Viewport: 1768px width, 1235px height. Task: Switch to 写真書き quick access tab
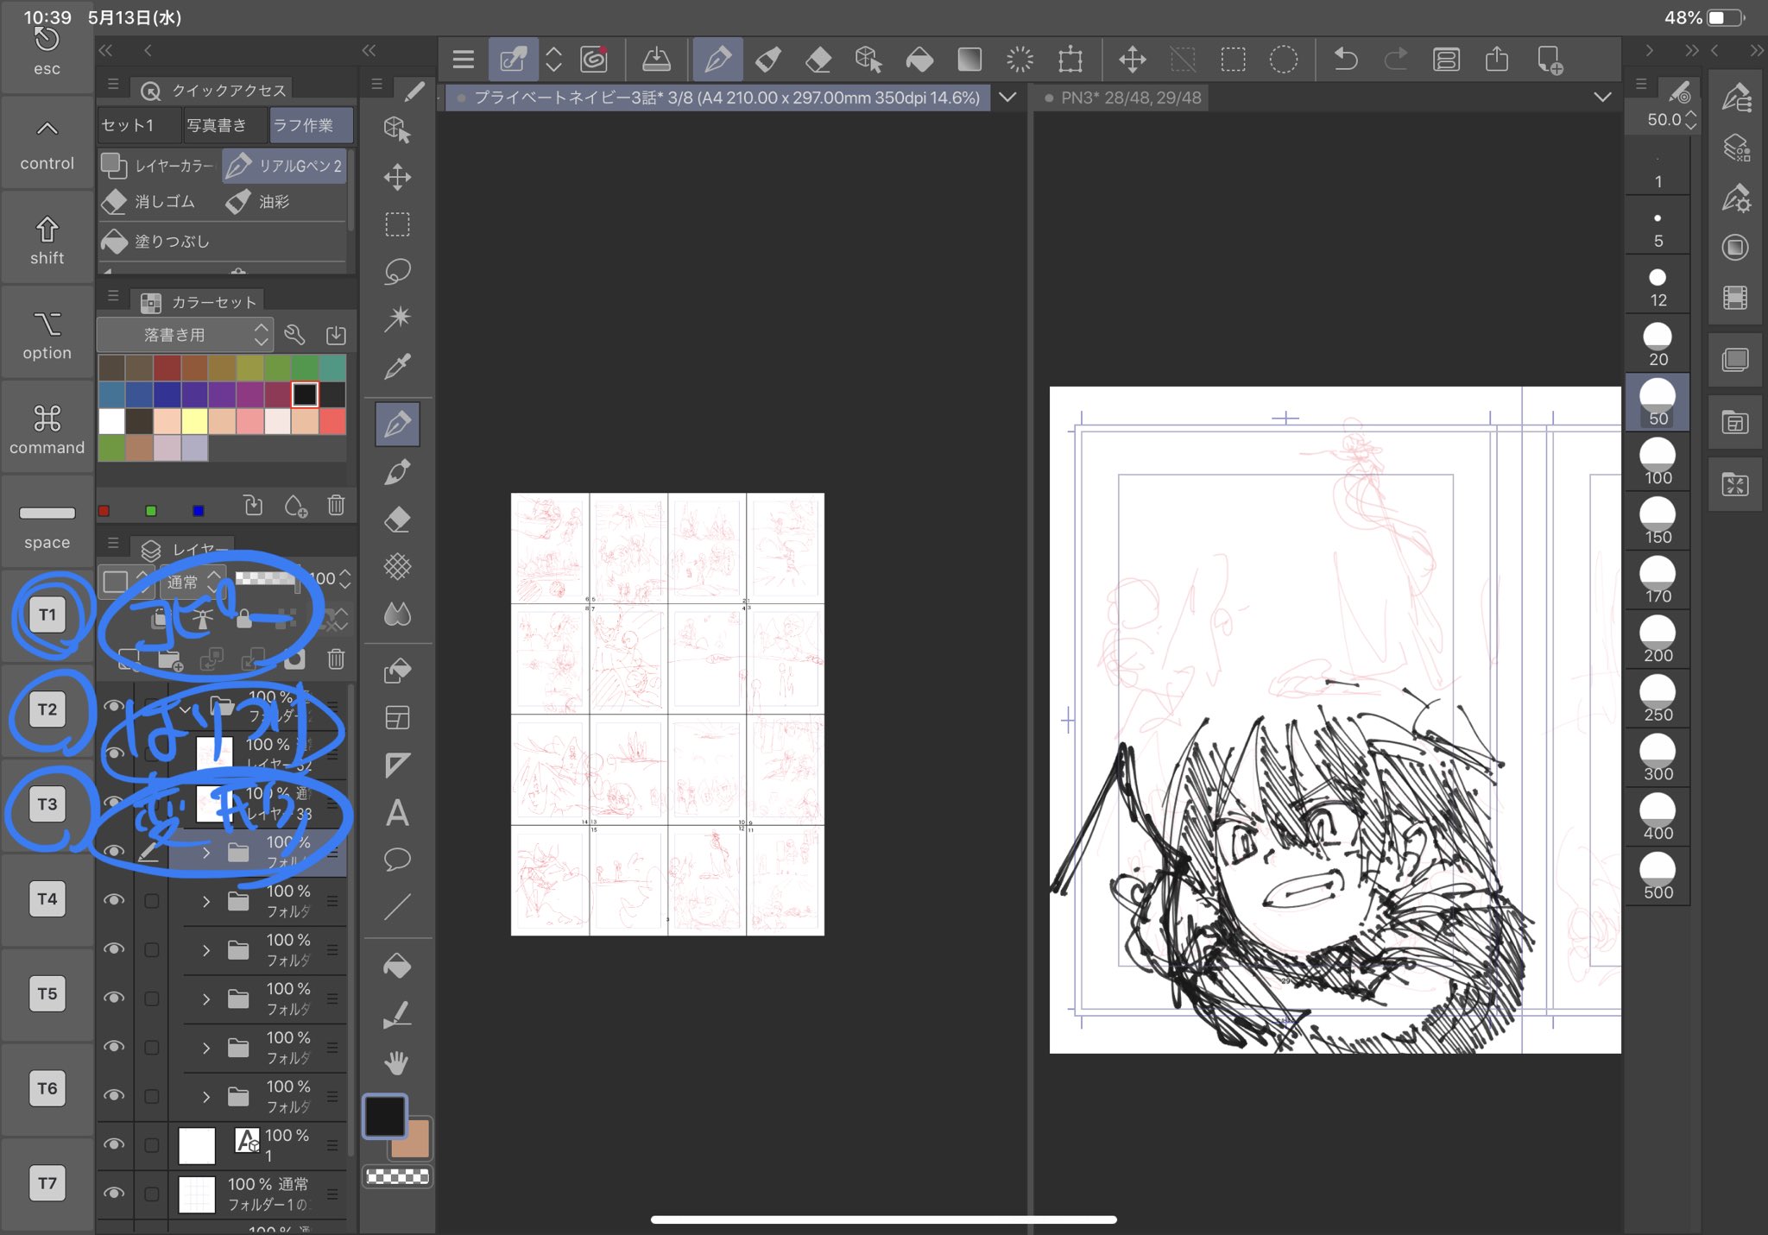click(x=225, y=125)
